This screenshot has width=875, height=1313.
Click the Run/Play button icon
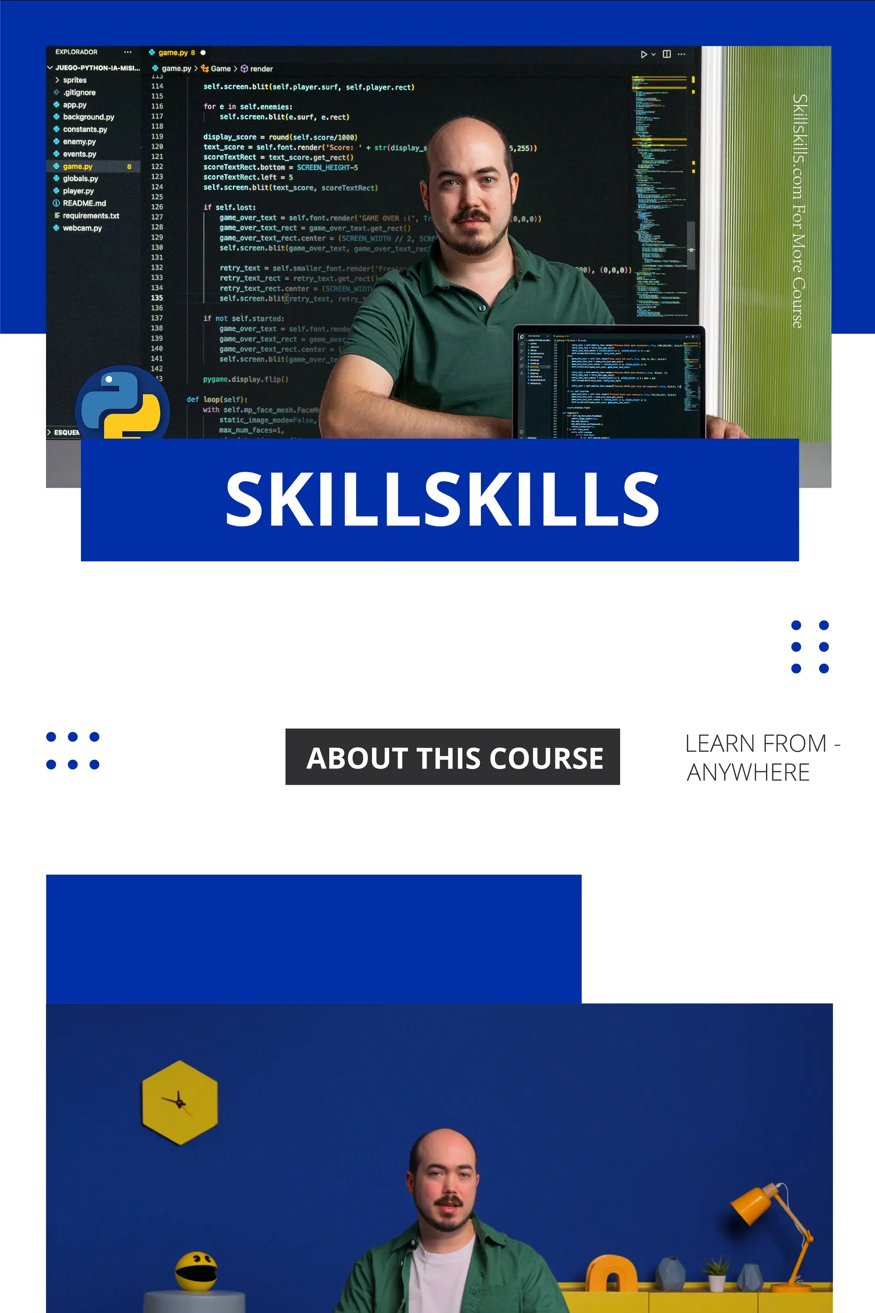click(x=639, y=53)
